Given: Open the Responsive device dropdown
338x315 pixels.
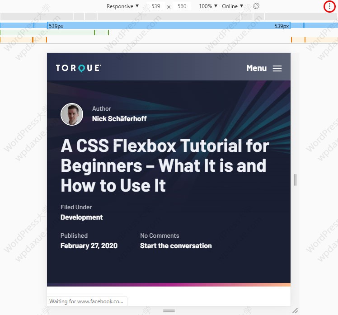Looking at the screenshot, I should (122, 6).
